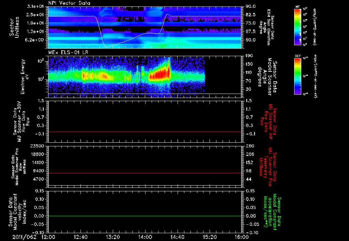The height and width of the screenshot is (241, 349).
Task: Click the MU Scanner +30V Raw Data label
Action: click(21, 122)
